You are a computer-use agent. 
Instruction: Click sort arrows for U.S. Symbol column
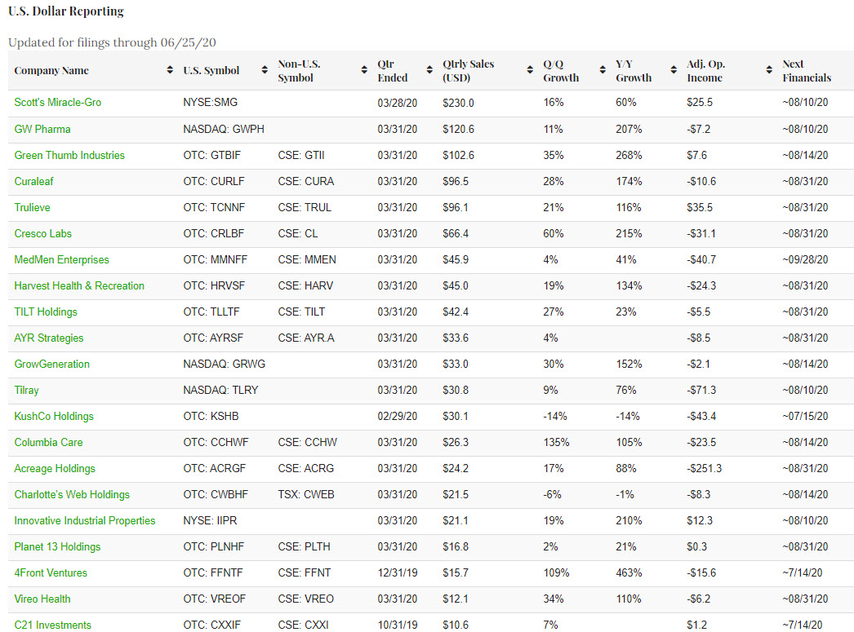265,71
